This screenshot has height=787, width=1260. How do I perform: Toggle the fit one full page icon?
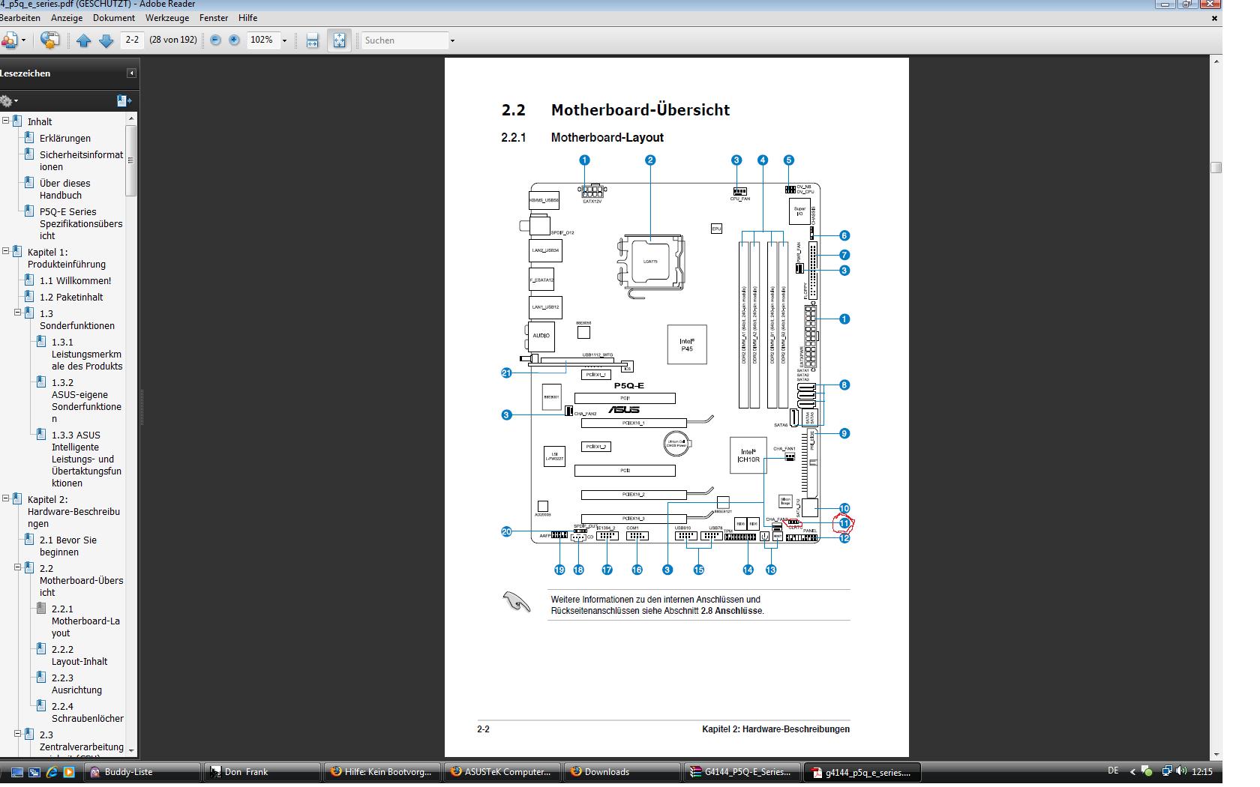click(340, 40)
